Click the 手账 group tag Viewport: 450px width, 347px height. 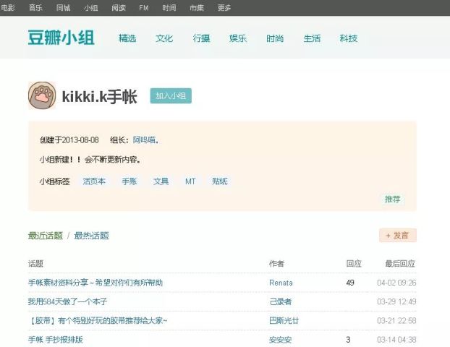[x=130, y=181]
